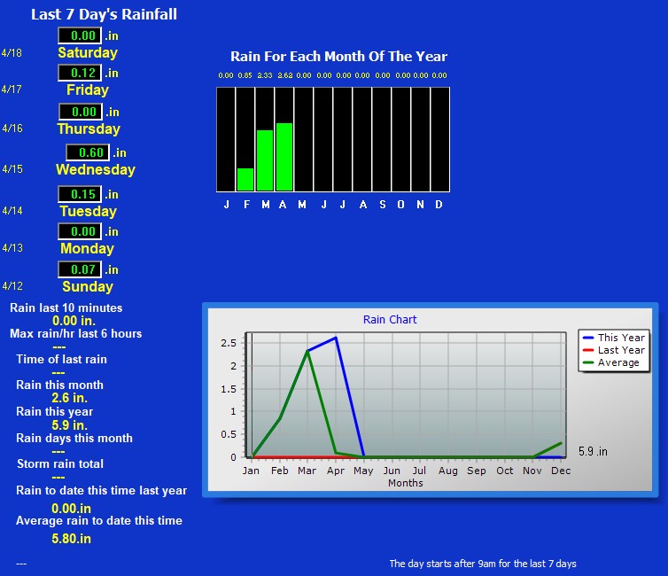
Task: Click the day starts after 9am footnote
Action: coord(482,564)
